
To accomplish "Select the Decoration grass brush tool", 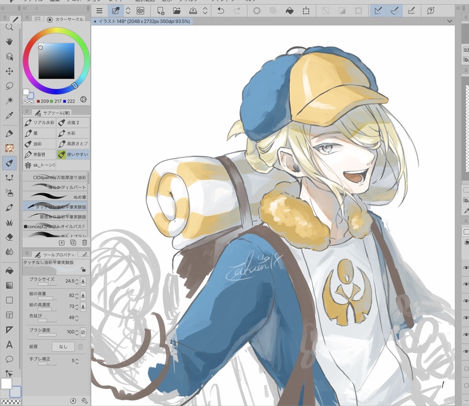I will (9, 223).
